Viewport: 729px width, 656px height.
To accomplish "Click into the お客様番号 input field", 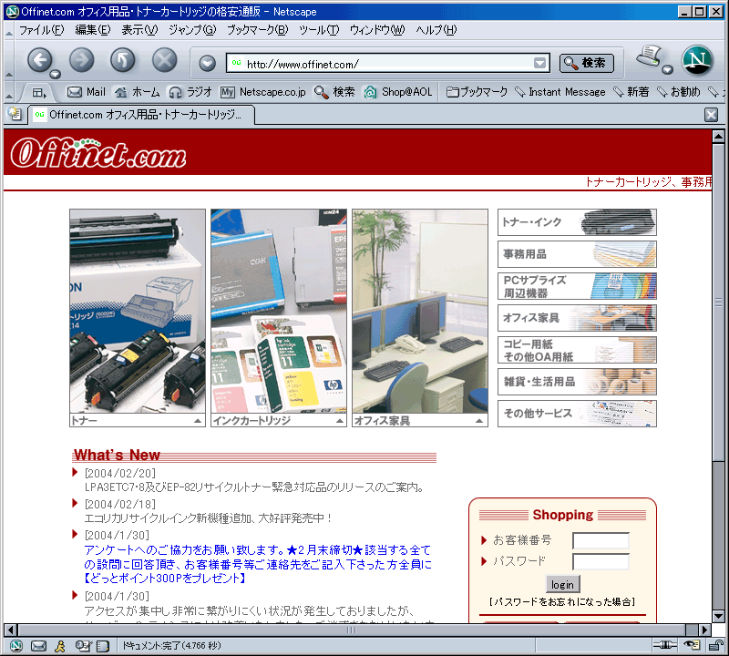I will coord(601,540).
